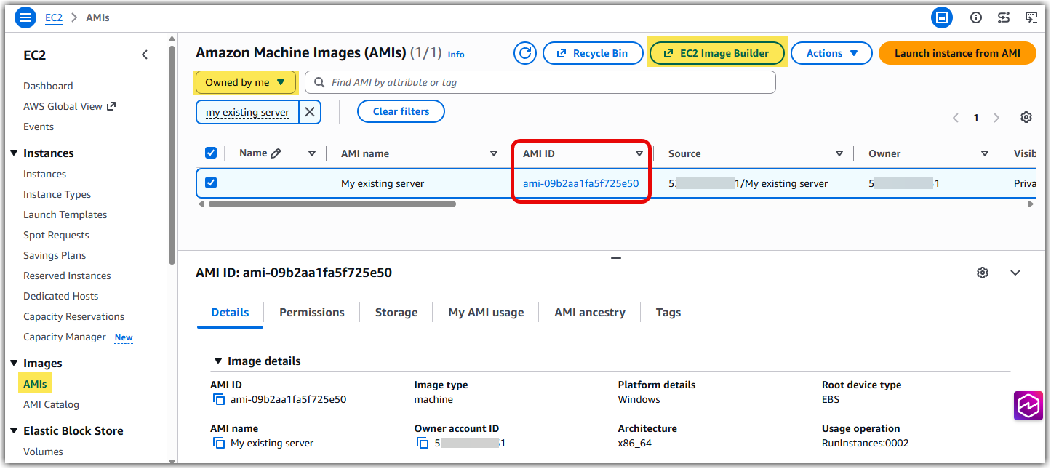1051x469 pixels.
Task: Go to previous page arrow
Action: click(956, 118)
